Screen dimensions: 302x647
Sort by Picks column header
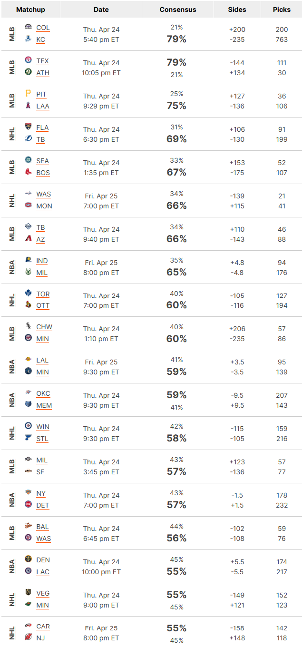pyautogui.click(x=282, y=10)
